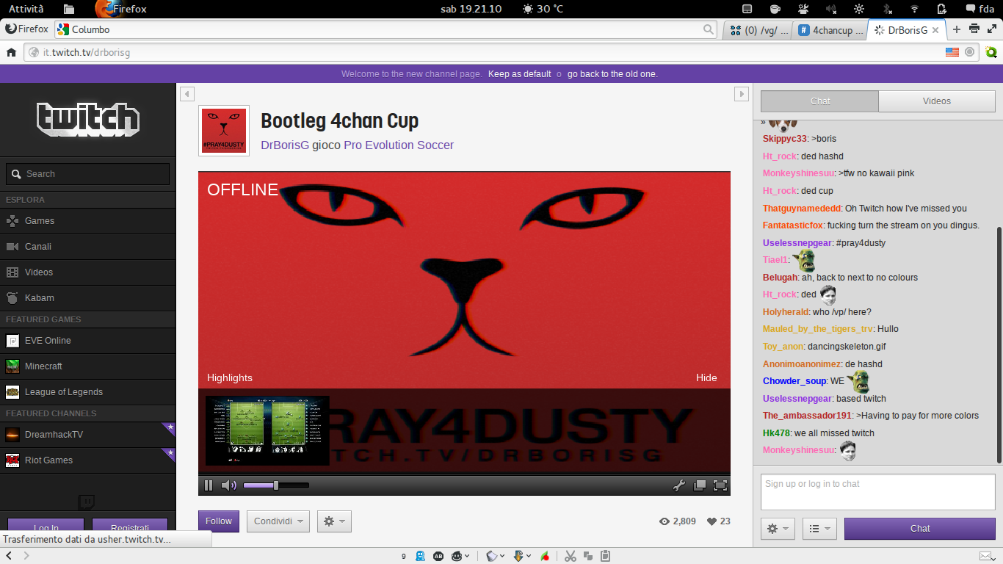The image size is (1003, 564).
Task: Click the channel avatar red cat image
Action: coord(223,130)
